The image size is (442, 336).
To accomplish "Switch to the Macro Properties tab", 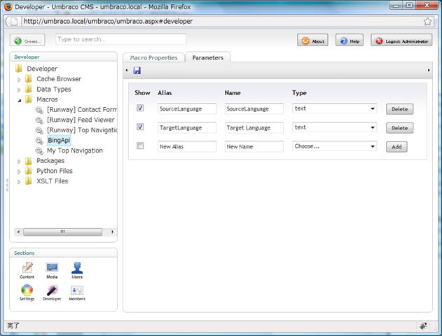I will tap(154, 57).
